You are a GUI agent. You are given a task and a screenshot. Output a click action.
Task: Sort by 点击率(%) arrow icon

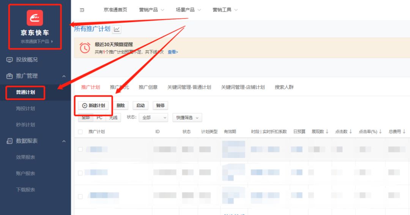[x=380, y=131]
